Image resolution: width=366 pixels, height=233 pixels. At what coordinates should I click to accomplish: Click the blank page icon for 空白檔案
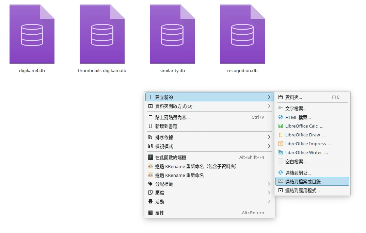[280, 161]
